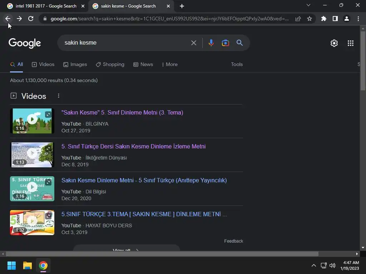Close the sakin kesme tab

[x=168, y=6]
